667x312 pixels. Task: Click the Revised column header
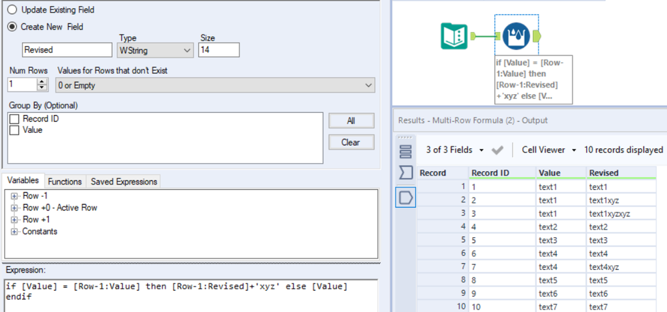click(621, 173)
